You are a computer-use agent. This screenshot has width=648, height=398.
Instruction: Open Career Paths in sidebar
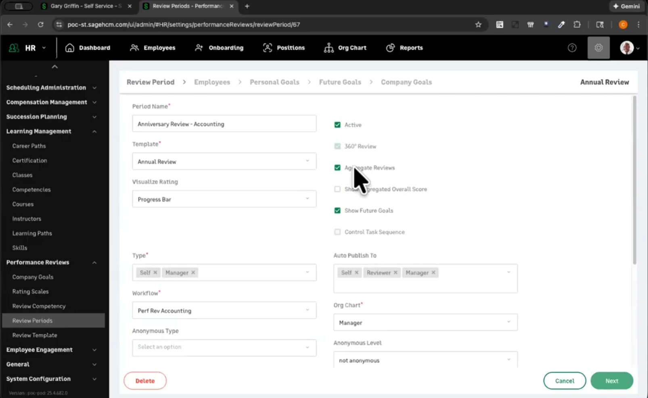pyautogui.click(x=29, y=146)
